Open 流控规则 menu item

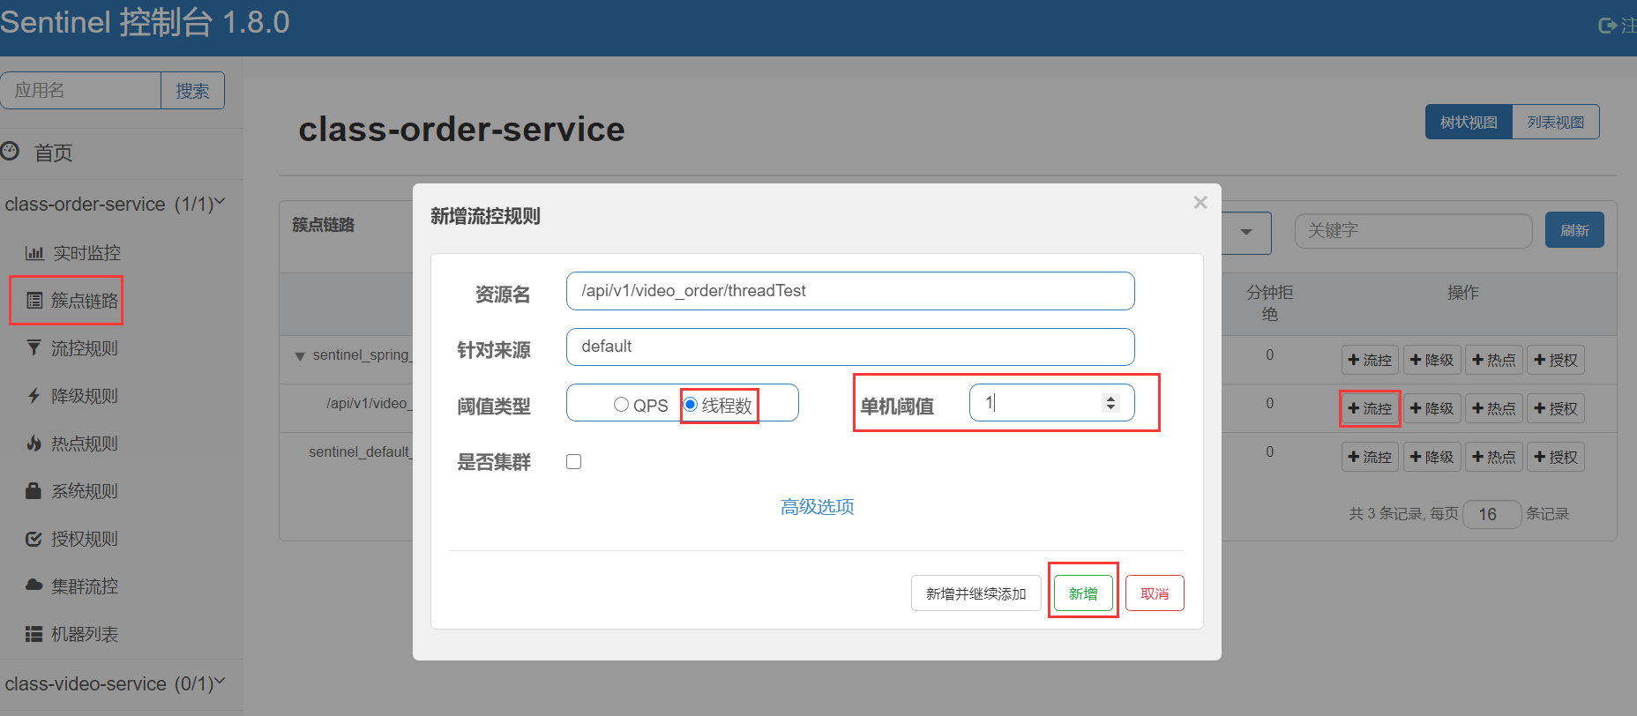85,348
